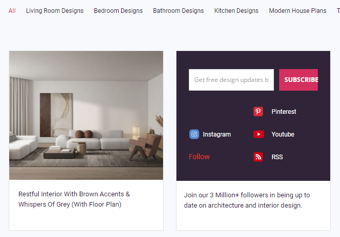Click the red Follow label

pos(199,157)
